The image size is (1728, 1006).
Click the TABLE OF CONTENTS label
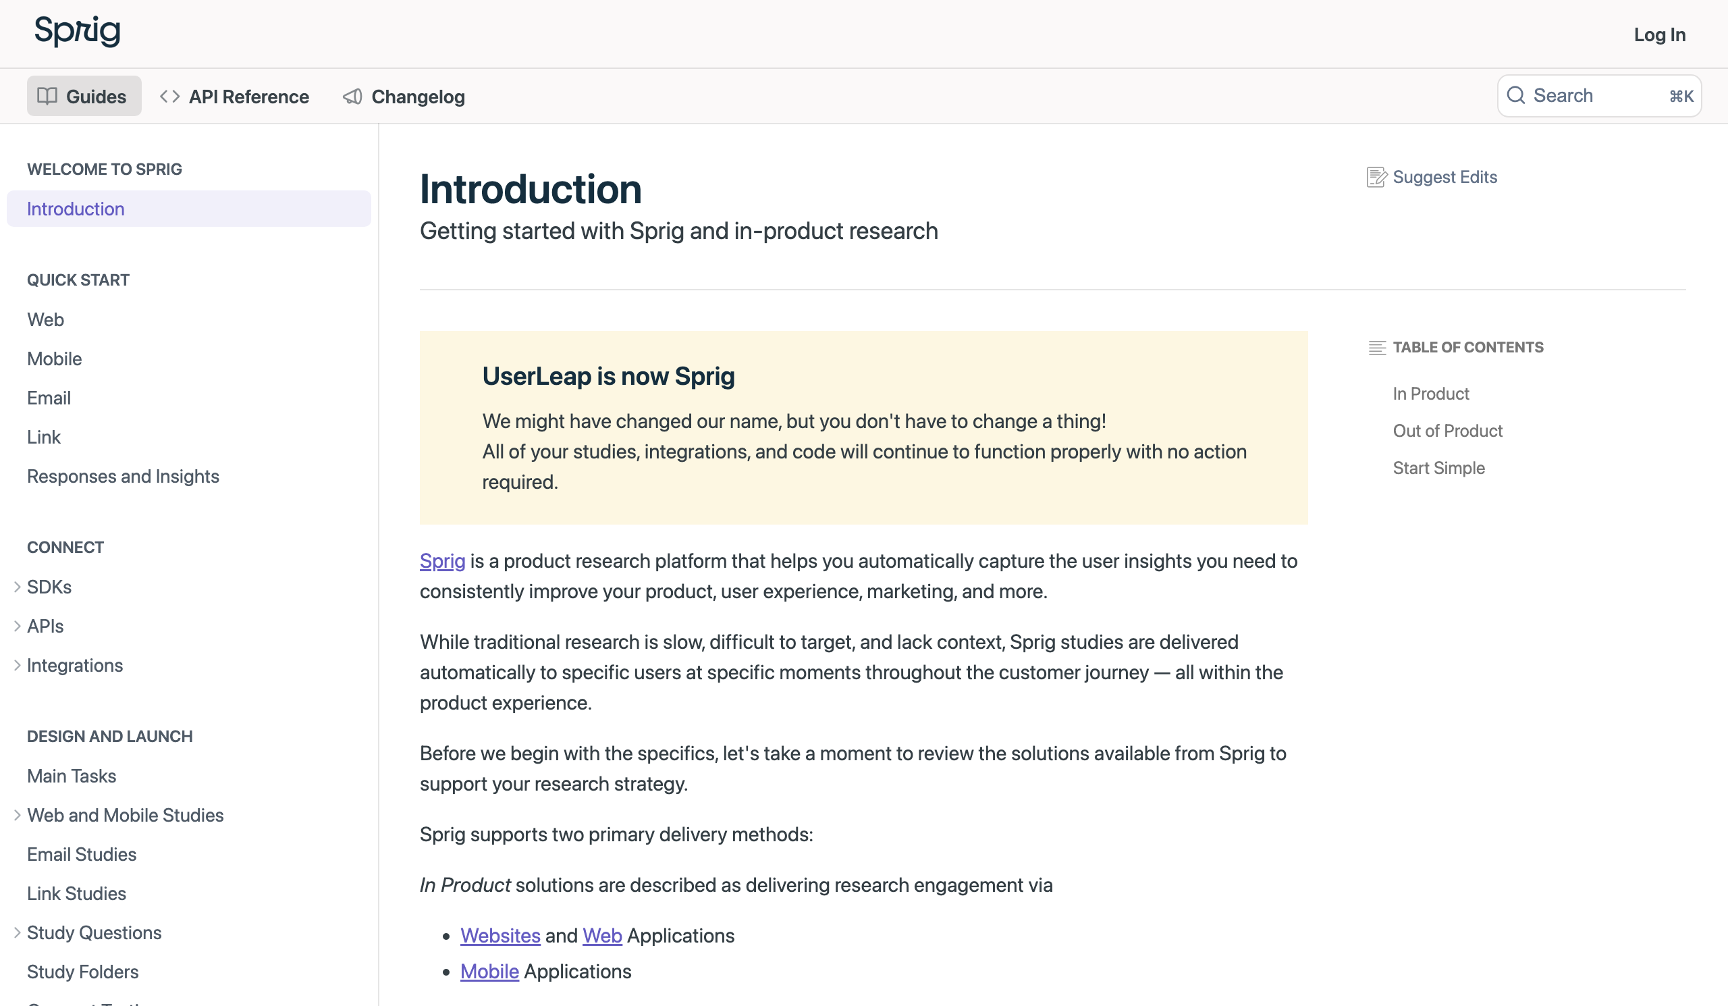tap(1468, 348)
